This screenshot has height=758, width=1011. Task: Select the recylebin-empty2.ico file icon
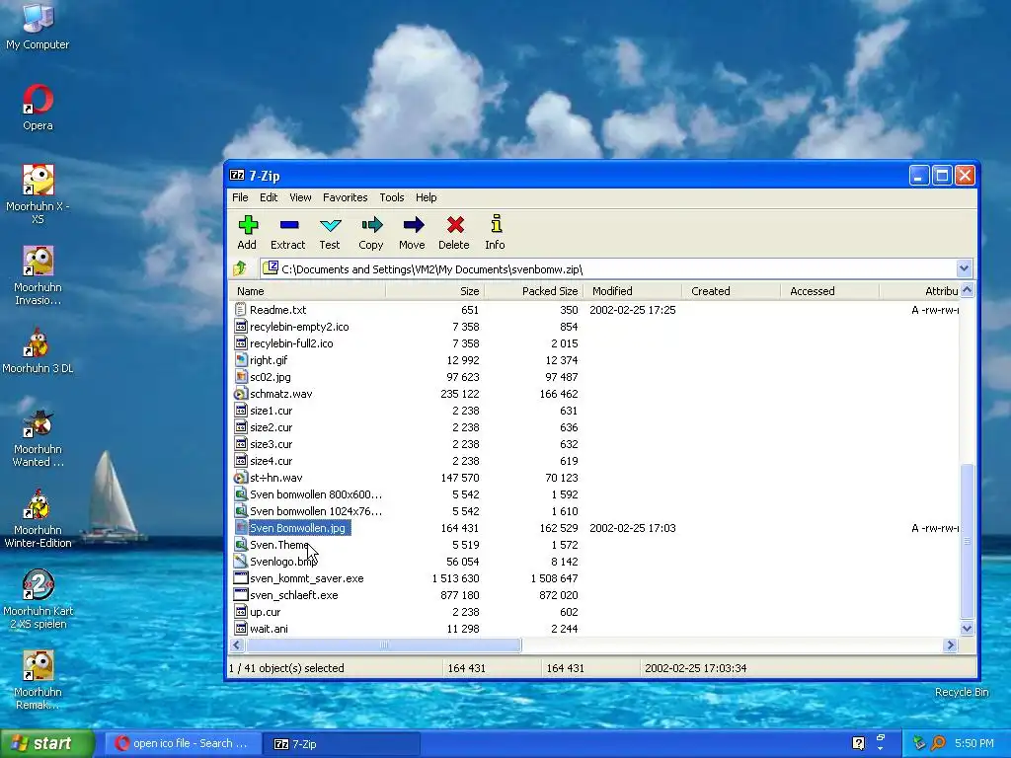[x=241, y=327]
